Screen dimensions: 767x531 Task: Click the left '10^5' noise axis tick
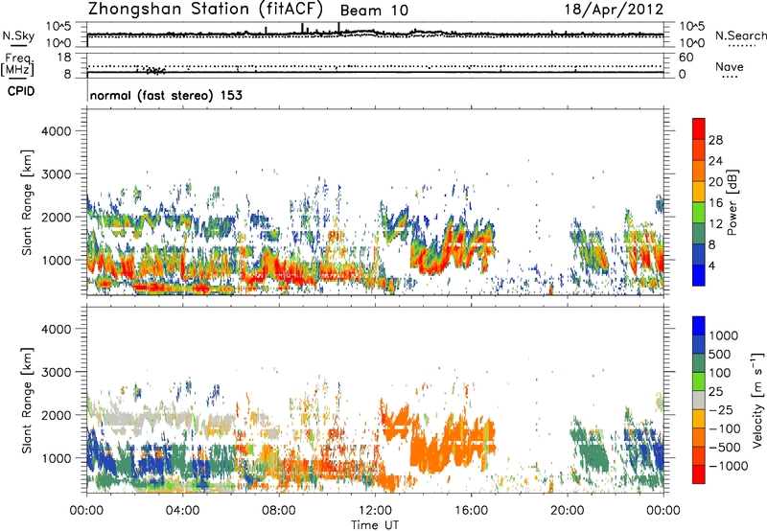pos(58,27)
